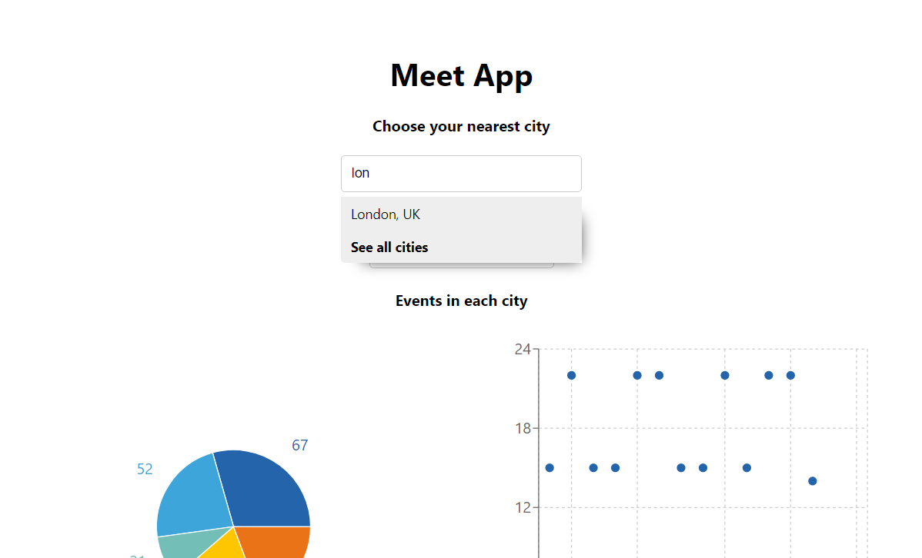Click the city search input field
The width and height of the screenshot is (922, 558).
click(x=461, y=174)
